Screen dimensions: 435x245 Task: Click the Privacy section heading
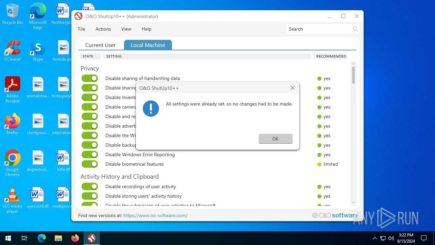point(90,68)
